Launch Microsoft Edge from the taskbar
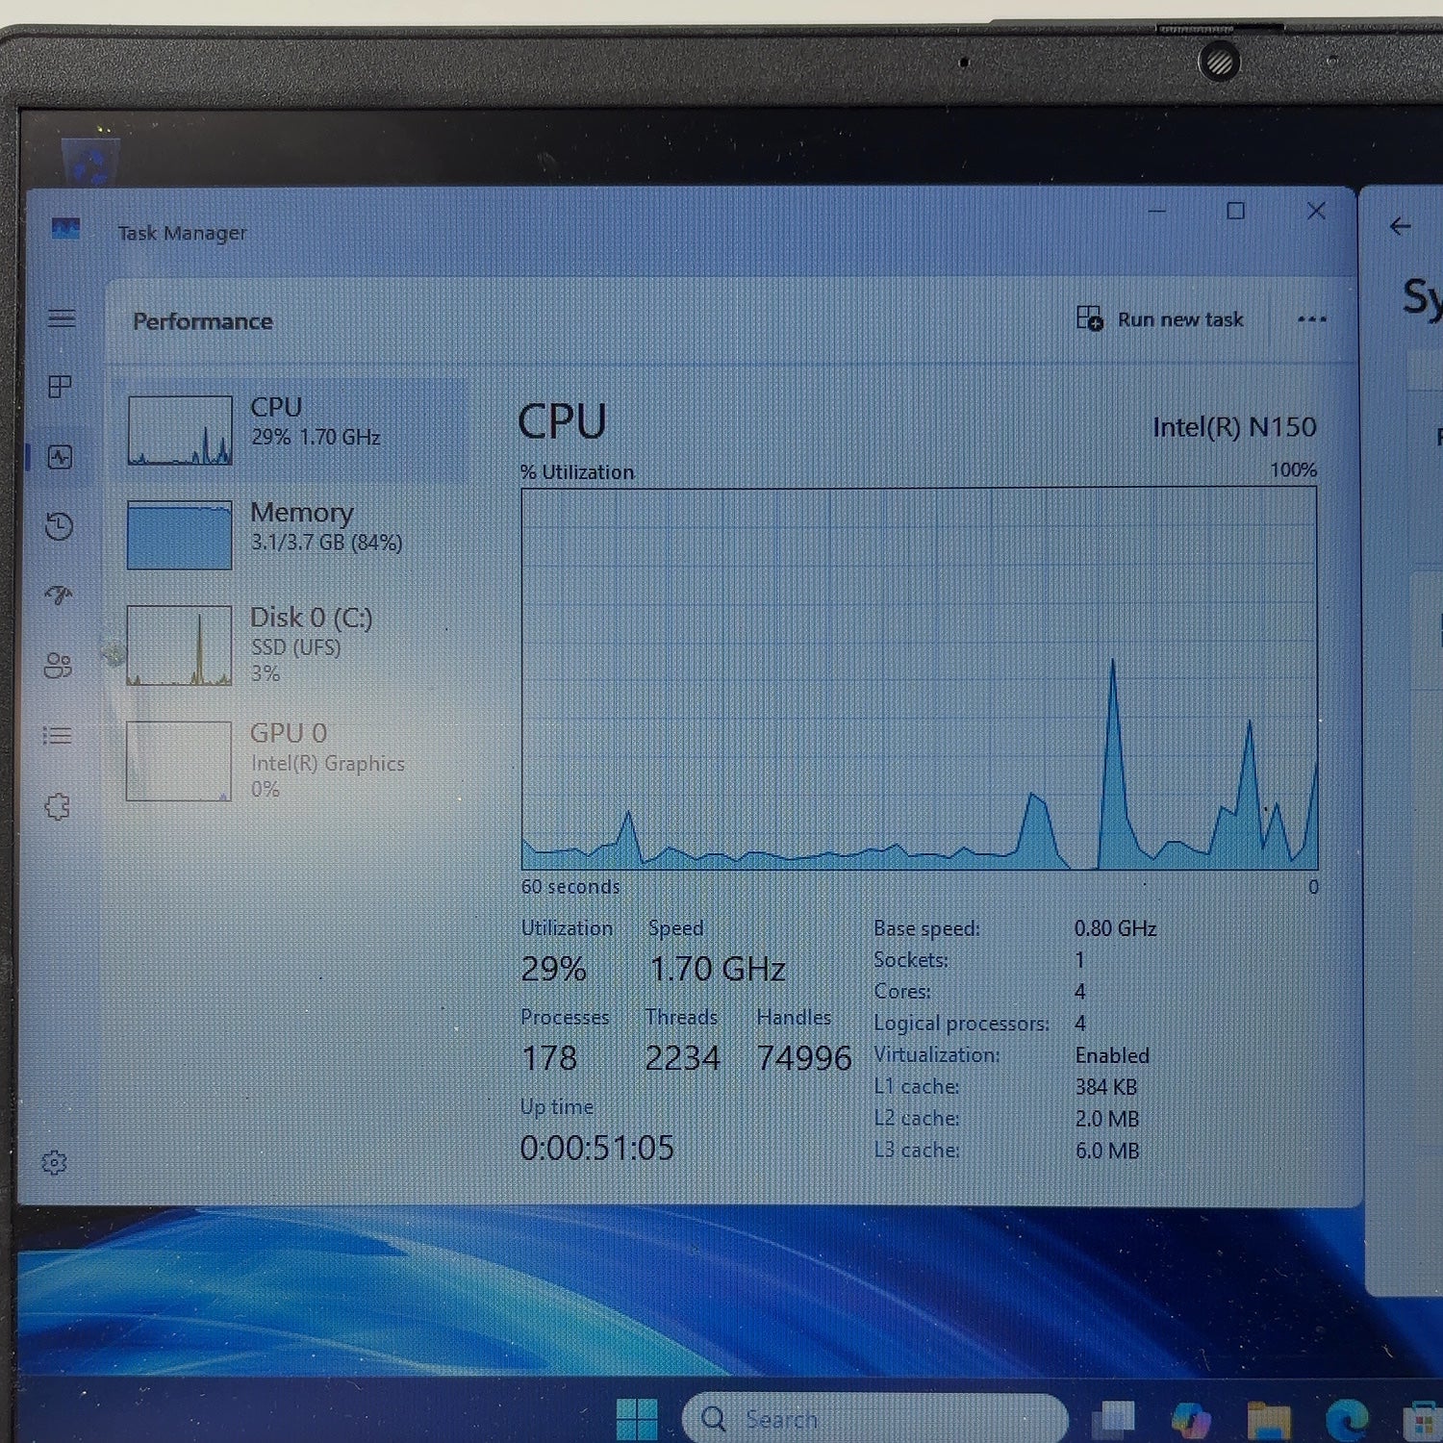The image size is (1443, 1443). [x=1347, y=1420]
